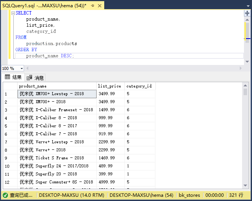The image size is (252, 201).
Task: Select cell 优米优 XM700+ Lowstep - 2018
Action: [x=57, y=94]
